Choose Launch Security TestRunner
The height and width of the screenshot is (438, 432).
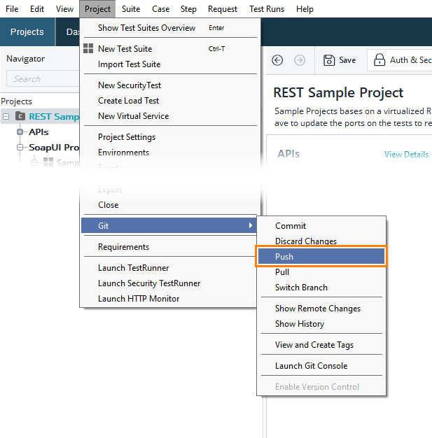169,283
